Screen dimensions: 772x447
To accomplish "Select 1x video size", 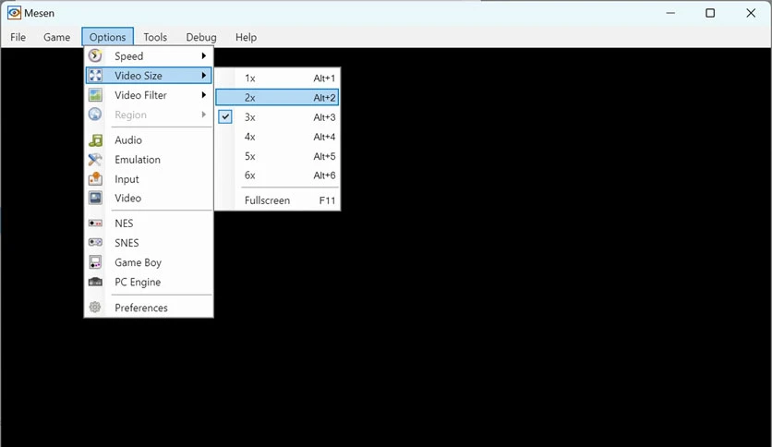I will click(x=277, y=79).
